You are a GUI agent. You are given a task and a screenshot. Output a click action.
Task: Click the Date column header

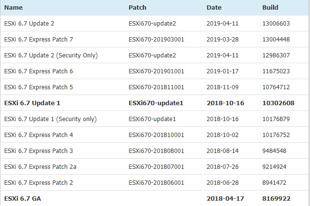point(214,8)
